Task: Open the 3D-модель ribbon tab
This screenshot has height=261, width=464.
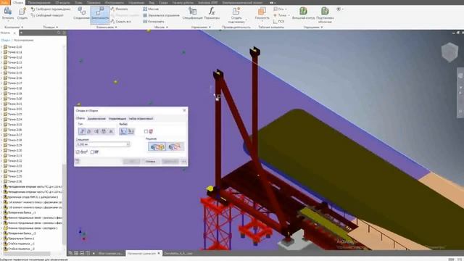Action: (62, 2)
